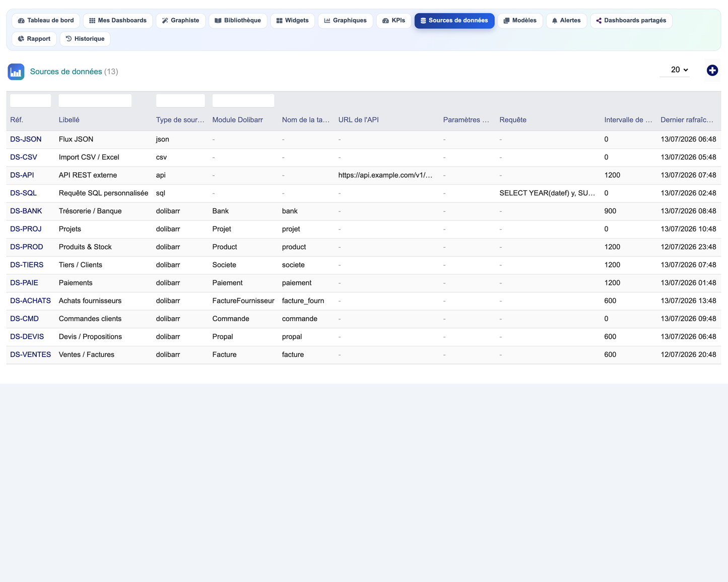This screenshot has width=728, height=582.
Task: Open the DS-PROJ source link
Action: point(26,229)
